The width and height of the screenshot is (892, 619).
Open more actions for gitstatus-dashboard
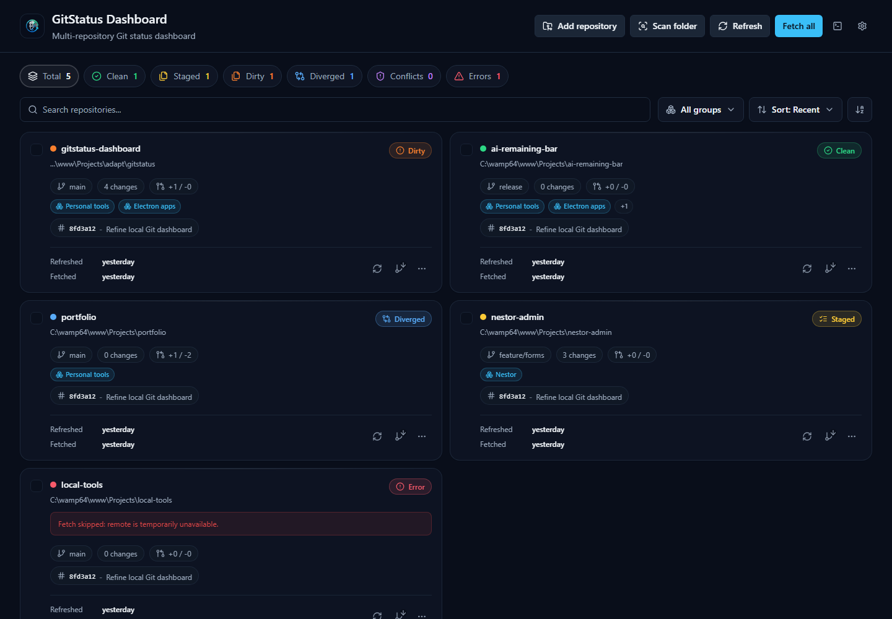422,269
